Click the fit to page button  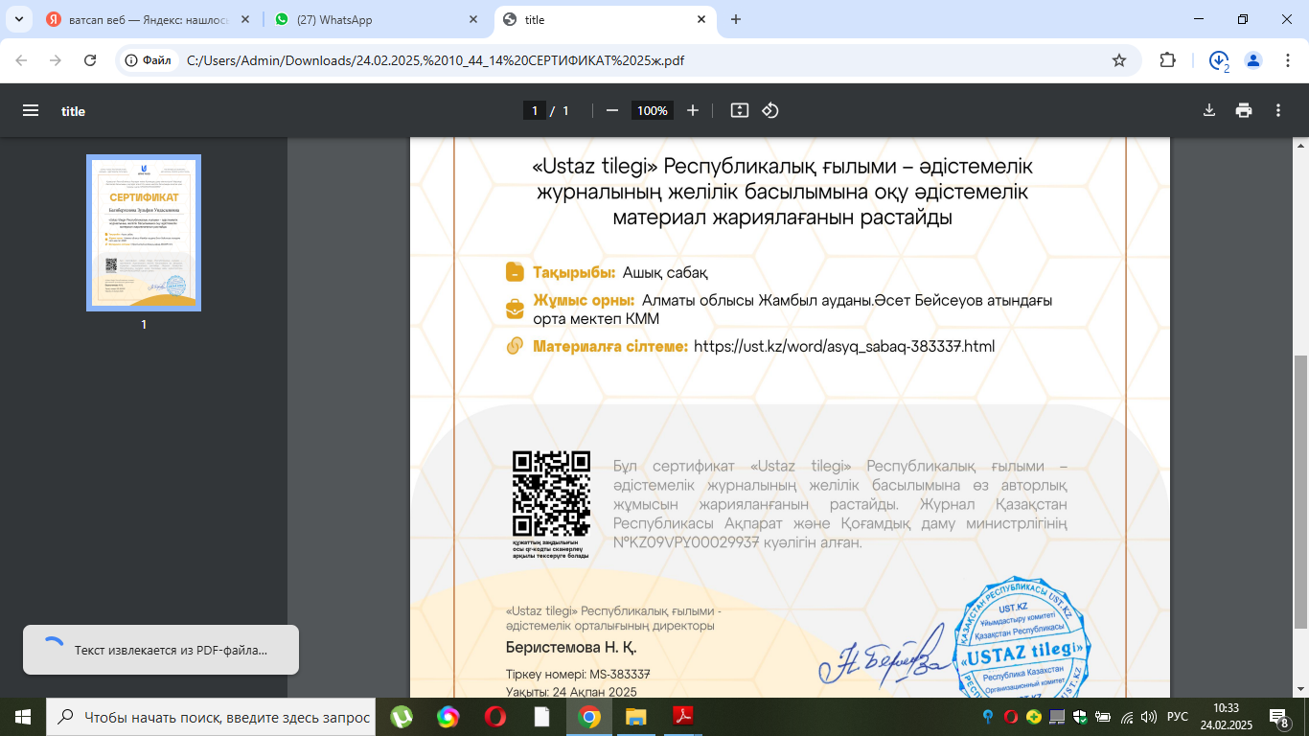click(739, 110)
